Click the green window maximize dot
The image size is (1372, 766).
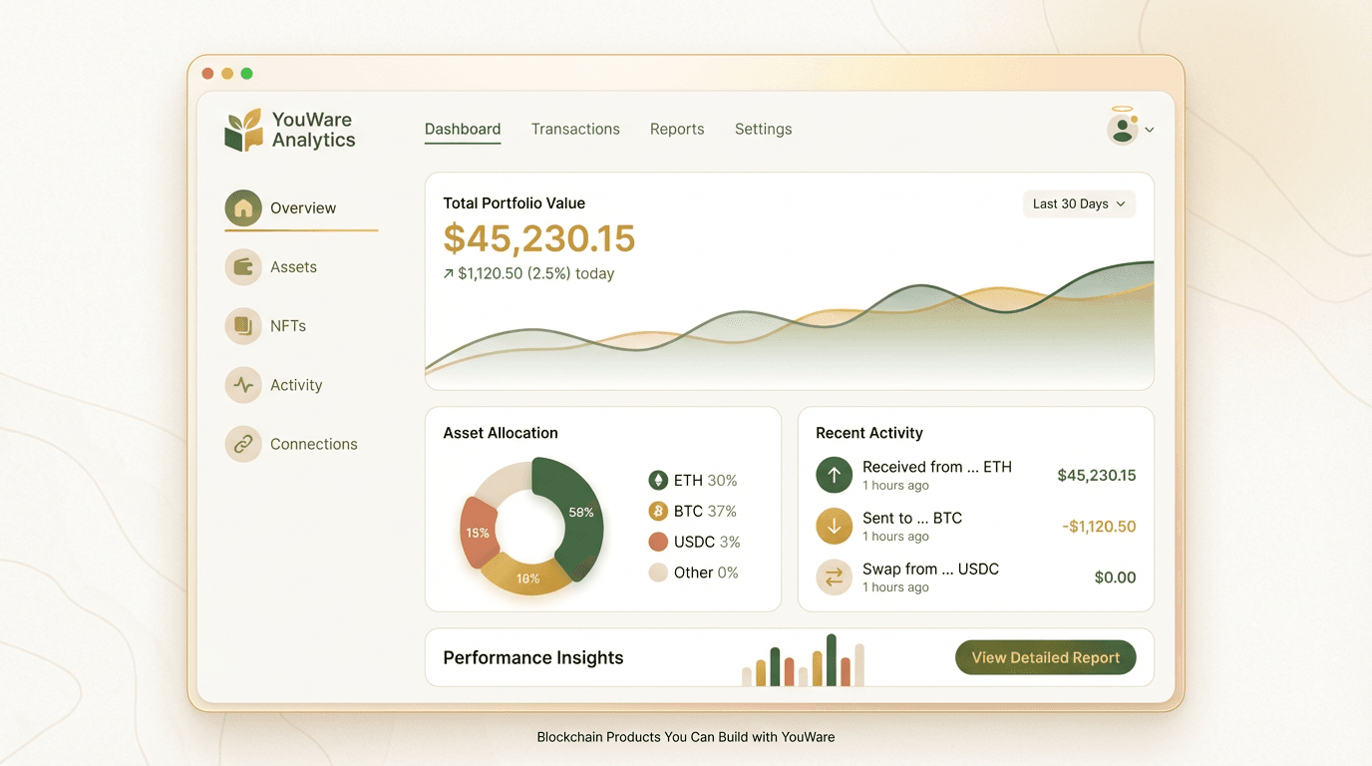point(247,74)
